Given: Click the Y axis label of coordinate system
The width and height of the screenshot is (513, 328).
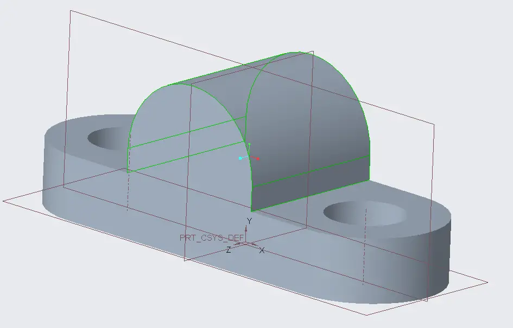Looking at the screenshot, I should pos(249,221).
